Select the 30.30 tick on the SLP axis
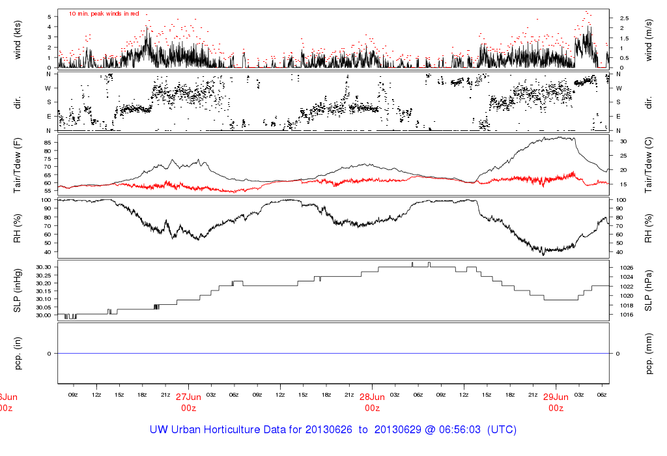The image size is (667, 456). [45, 268]
